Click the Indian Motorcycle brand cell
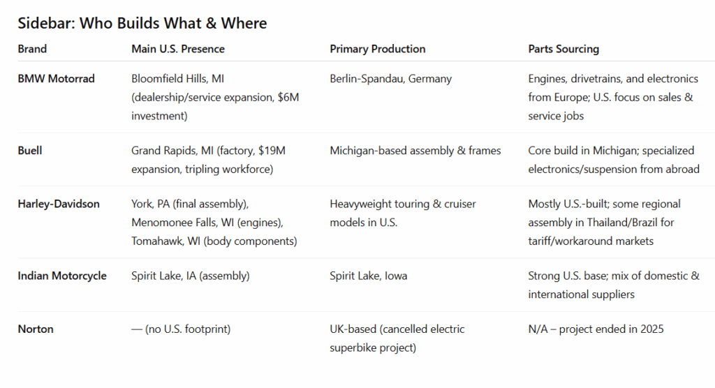Viewport: 715px width, 388px height. (x=62, y=276)
